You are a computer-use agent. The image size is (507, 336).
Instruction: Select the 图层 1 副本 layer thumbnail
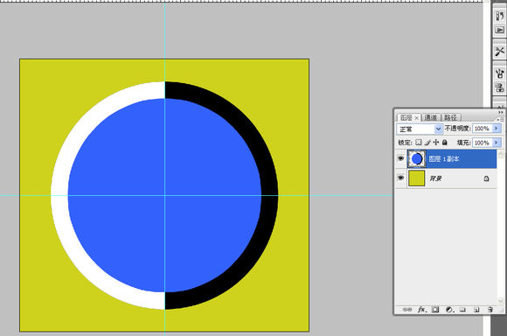[x=416, y=159]
